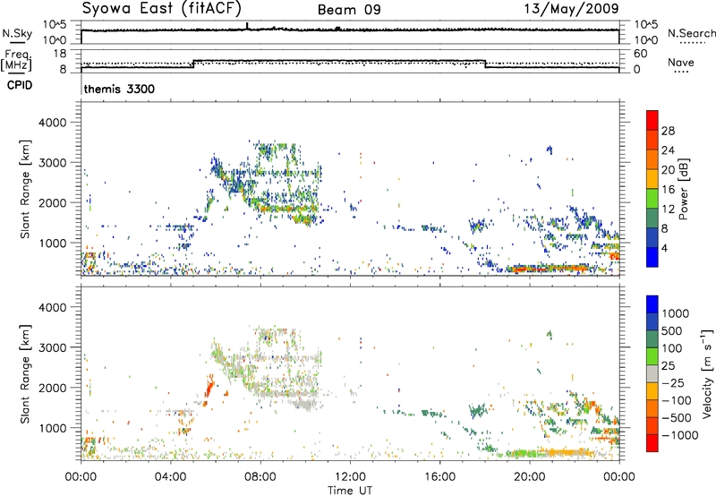Click the blue swatch at the bottom of the Power colorbar
Screen dimensions: 716x496
pyautogui.click(x=652, y=257)
